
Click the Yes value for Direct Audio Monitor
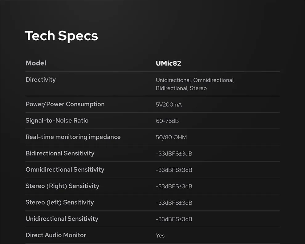[x=160, y=236]
